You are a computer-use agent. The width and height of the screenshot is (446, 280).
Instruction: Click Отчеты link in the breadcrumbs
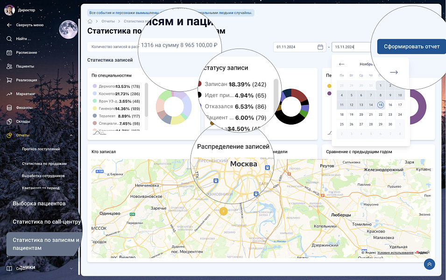click(x=108, y=21)
